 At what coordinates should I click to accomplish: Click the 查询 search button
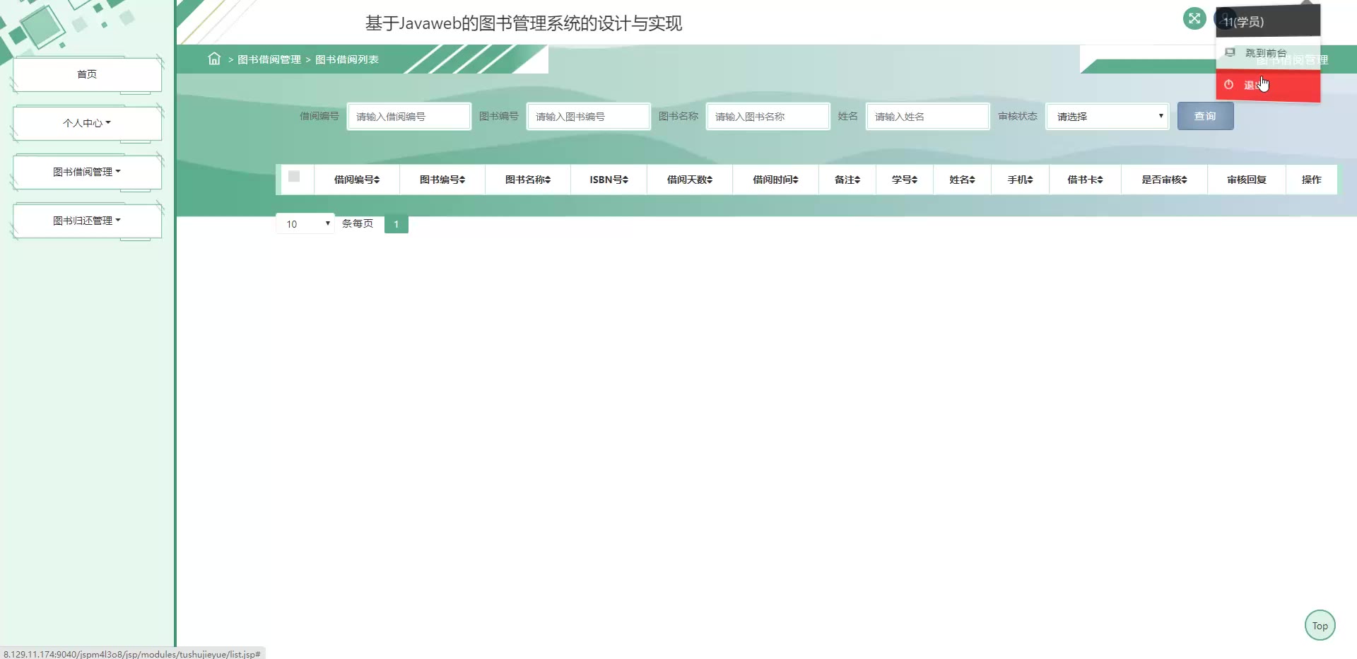[1205, 116]
